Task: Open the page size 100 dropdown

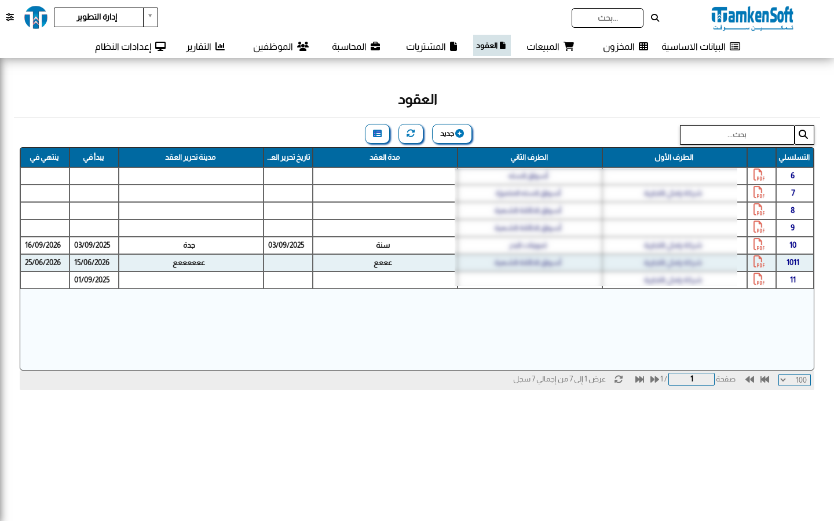Action: (x=795, y=380)
